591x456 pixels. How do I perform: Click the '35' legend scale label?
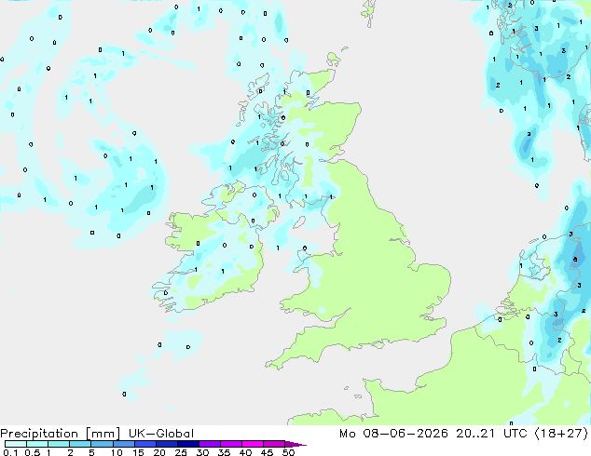point(225,452)
